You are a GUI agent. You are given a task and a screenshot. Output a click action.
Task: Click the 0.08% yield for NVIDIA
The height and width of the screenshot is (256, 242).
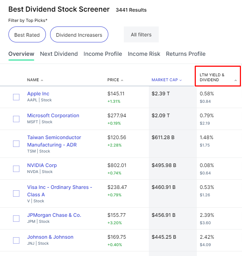(x=207, y=165)
